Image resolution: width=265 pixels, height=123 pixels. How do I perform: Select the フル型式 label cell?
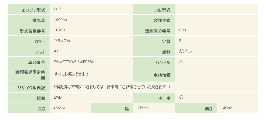154,10
